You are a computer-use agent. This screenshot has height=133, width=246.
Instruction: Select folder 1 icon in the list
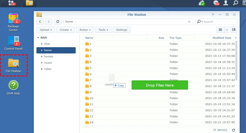click(x=87, y=44)
